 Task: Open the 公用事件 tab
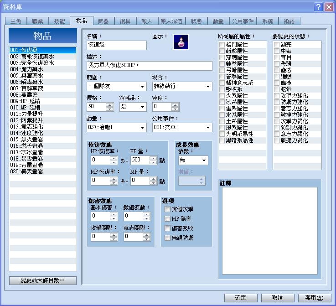243,21
